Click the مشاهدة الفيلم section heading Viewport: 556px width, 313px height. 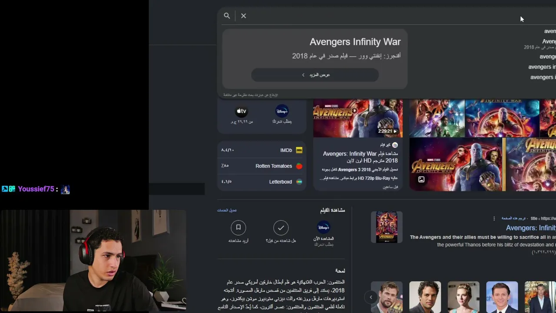[x=332, y=210]
